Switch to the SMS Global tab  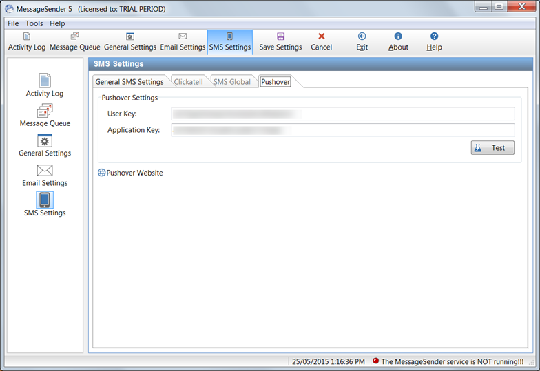(x=231, y=82)
